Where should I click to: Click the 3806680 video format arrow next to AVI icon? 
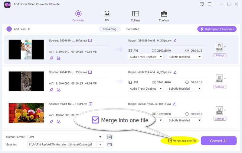(225, 47)
